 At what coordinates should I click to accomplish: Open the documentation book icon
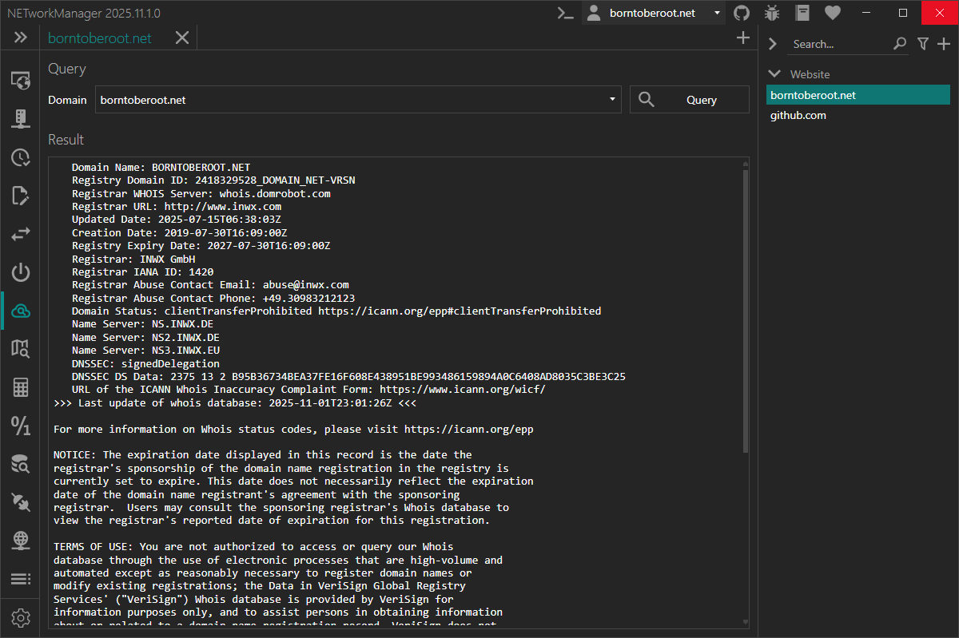802,13
